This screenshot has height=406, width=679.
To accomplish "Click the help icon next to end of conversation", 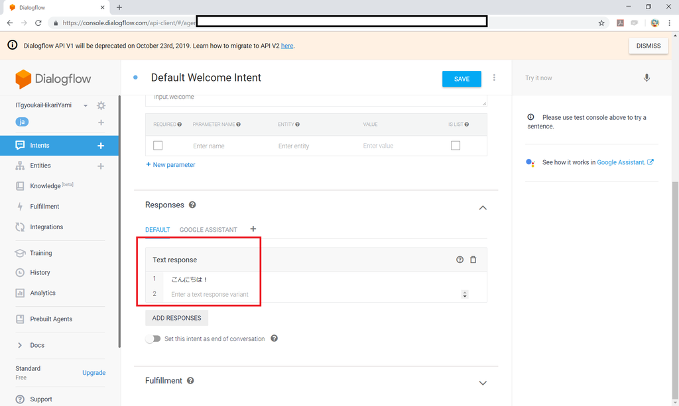I will point(274,338).
